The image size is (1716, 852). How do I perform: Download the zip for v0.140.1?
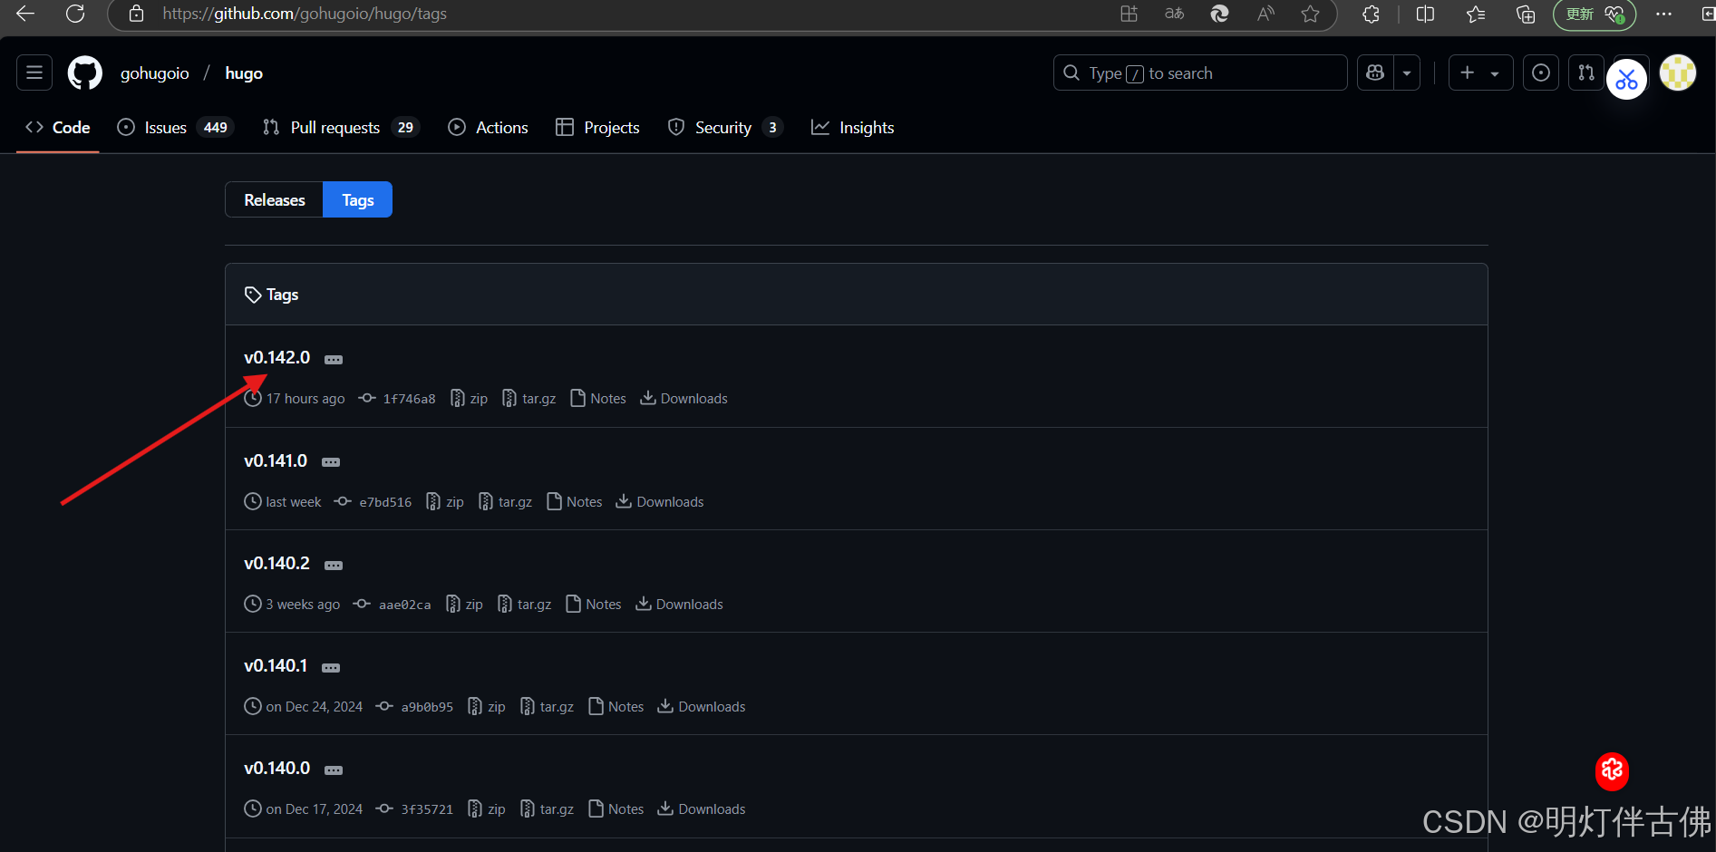point(488,706)
